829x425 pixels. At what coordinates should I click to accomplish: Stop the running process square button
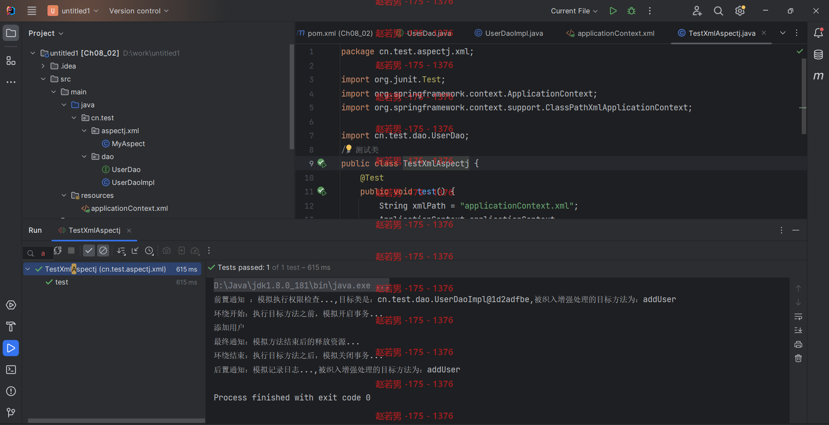point(72,250)
